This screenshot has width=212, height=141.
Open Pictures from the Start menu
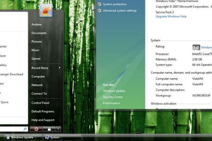click(x=37, y=41)
